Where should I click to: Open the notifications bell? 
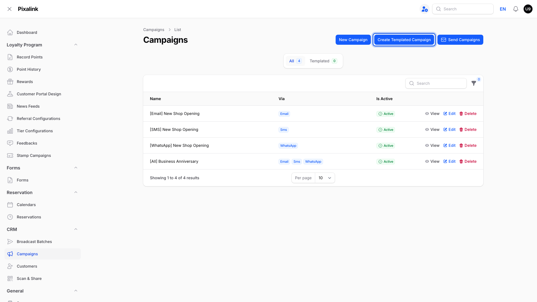516,9
